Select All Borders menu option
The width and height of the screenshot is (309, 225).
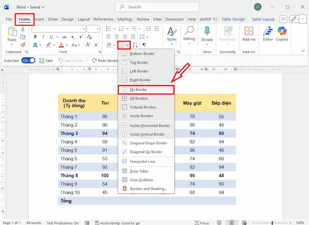139,98
